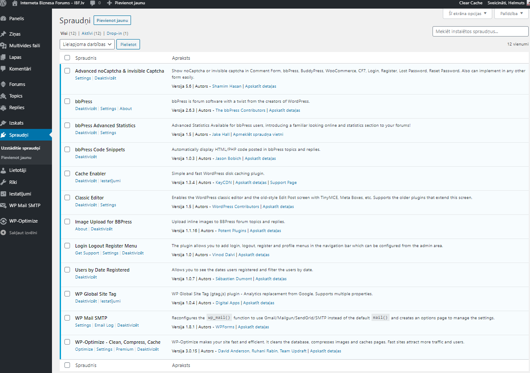The height and width of the screenshot is (373, 530).
Task: Open WP Mail SMTP envelope icon
Action: pos(4,205)
